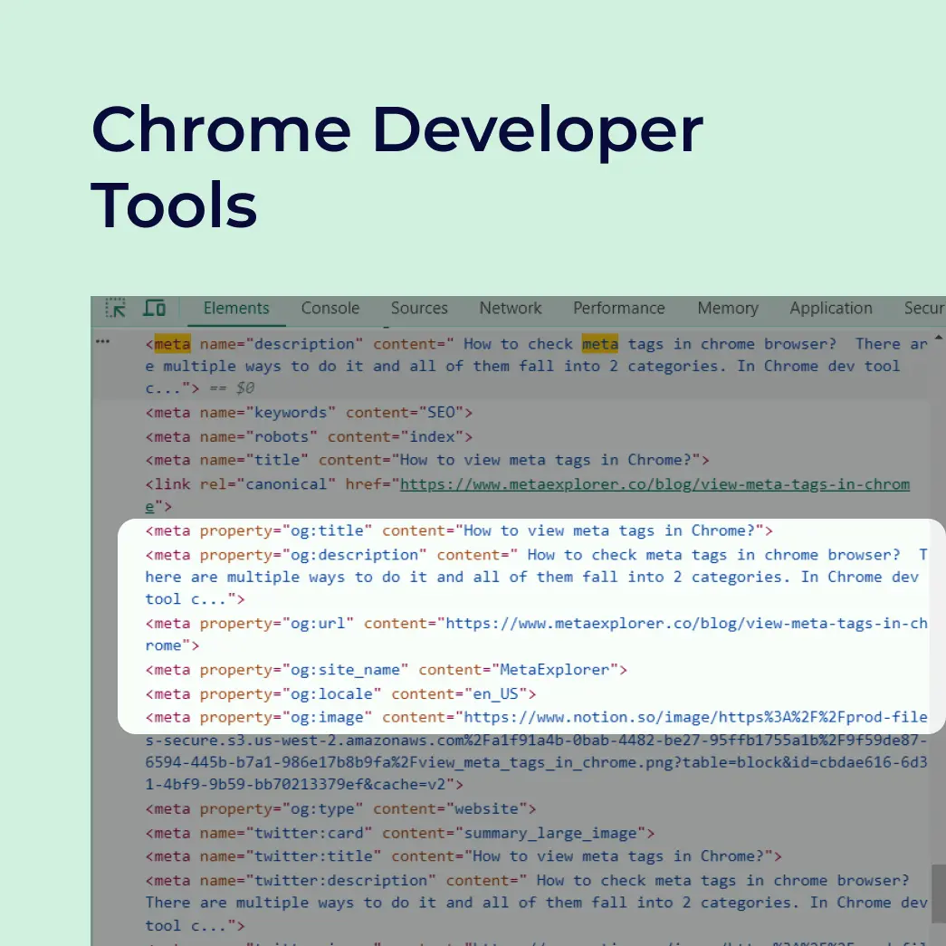Image resolution: width=946 pixels, height=946 pixels.
Task: Switch to the Elements tab
Action: 236,308
